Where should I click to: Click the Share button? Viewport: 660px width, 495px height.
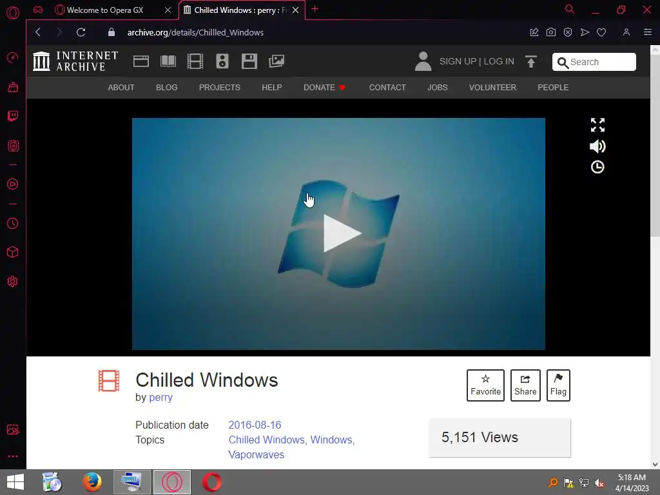(525, 385)
